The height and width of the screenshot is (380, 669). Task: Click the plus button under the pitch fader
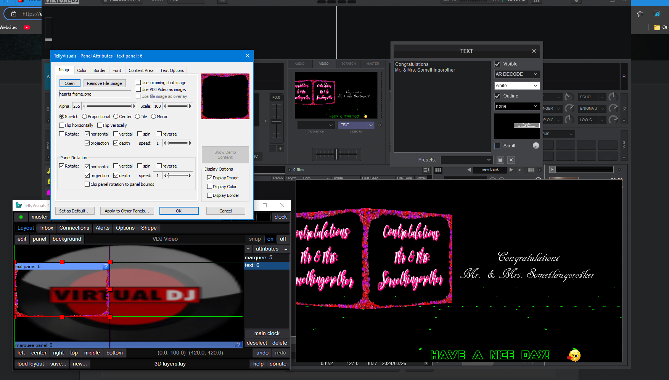280,149
